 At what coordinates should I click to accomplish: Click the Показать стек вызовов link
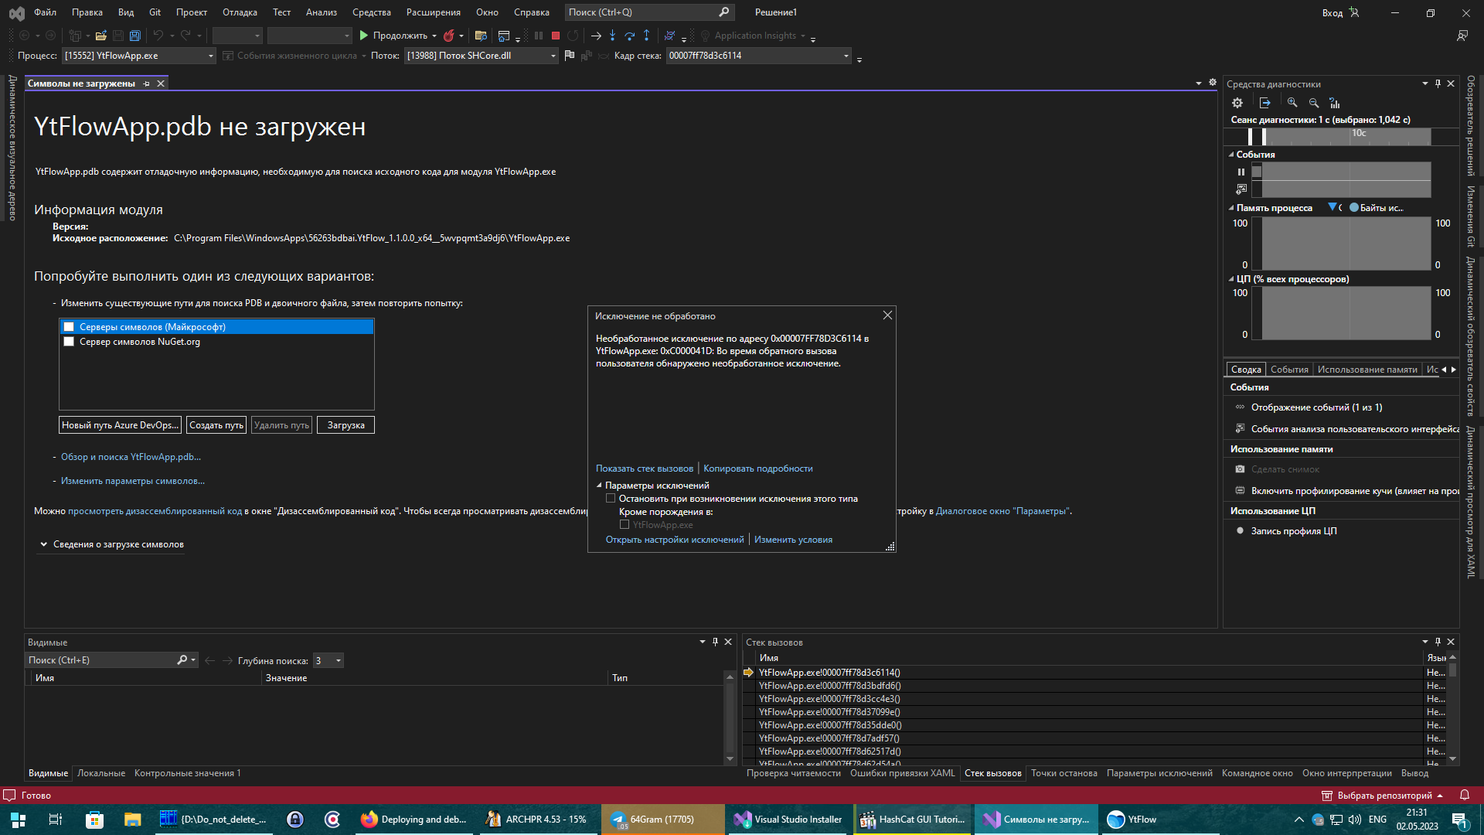point(644,468)
